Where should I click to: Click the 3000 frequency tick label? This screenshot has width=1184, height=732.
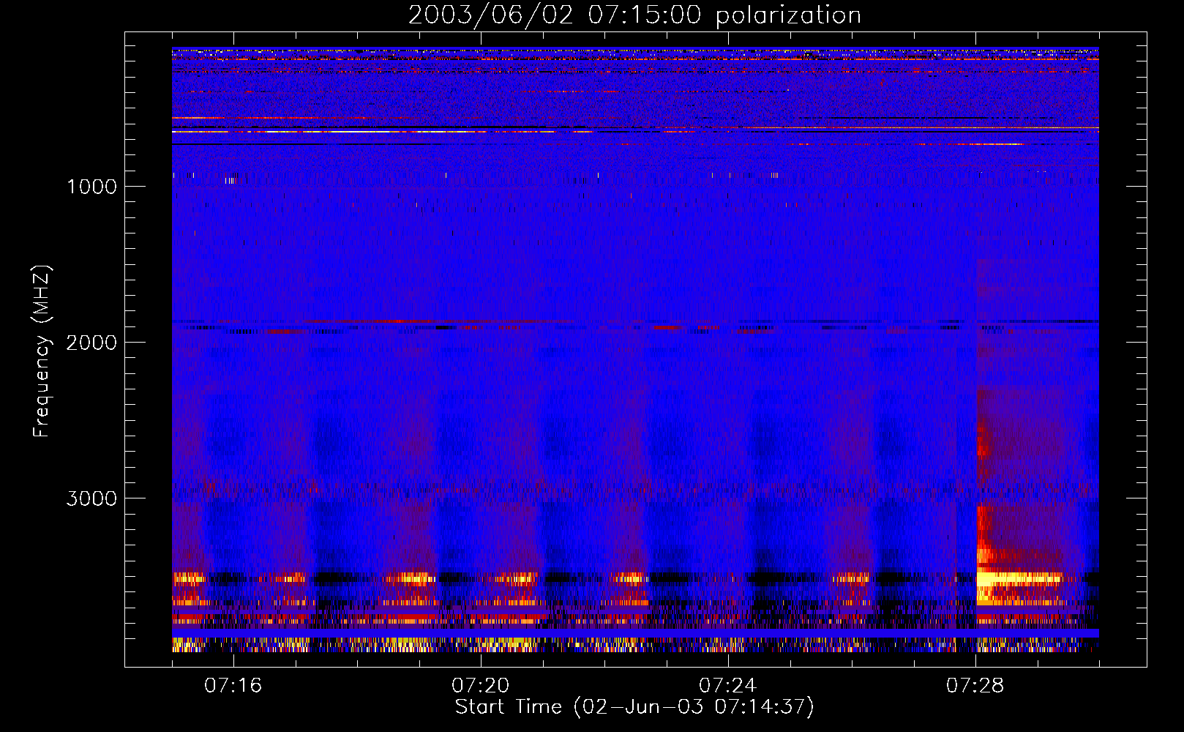92,498
